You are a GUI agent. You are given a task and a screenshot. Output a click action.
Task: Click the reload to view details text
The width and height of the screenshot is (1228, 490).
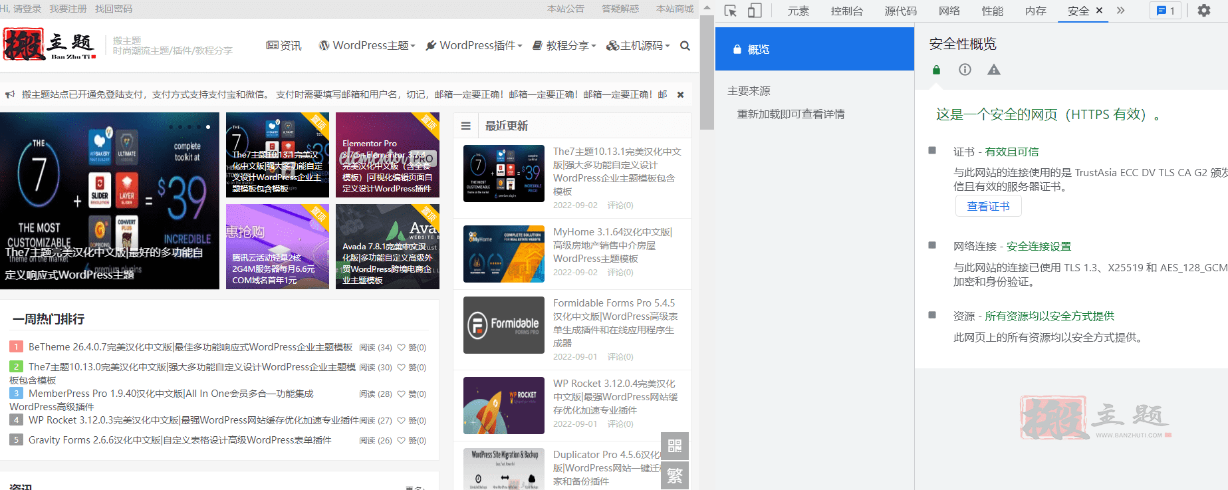click(791, 114)
